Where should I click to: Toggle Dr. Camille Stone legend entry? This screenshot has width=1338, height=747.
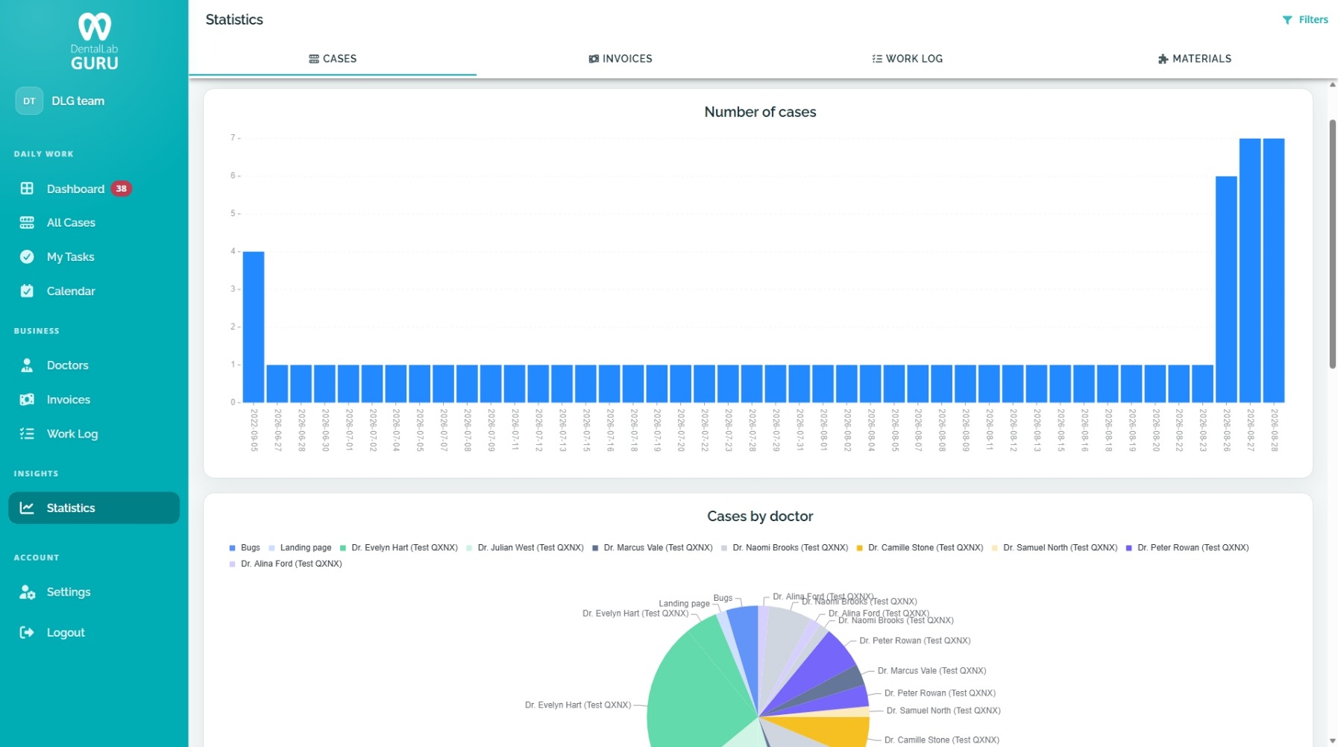920,548
